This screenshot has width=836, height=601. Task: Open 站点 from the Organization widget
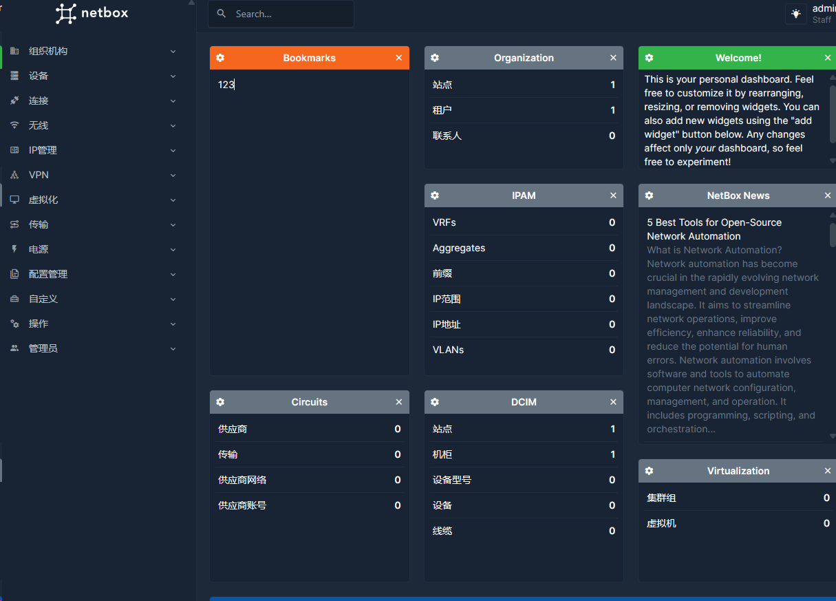click(x=442, y=84)
